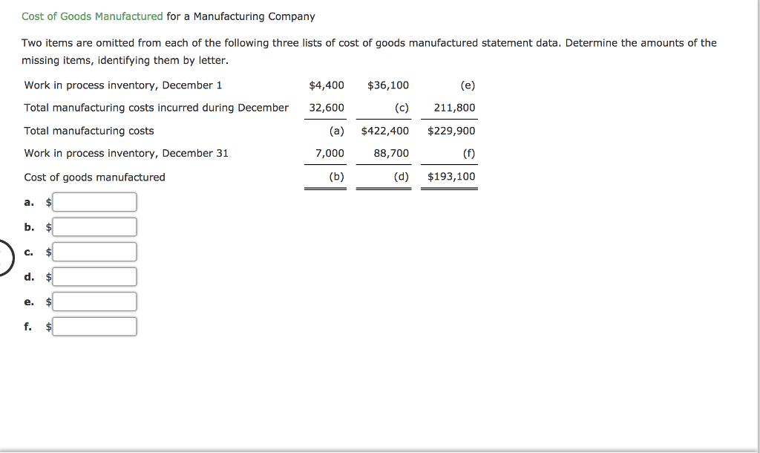Select the value $193,100 in the table

pos(449,177)
